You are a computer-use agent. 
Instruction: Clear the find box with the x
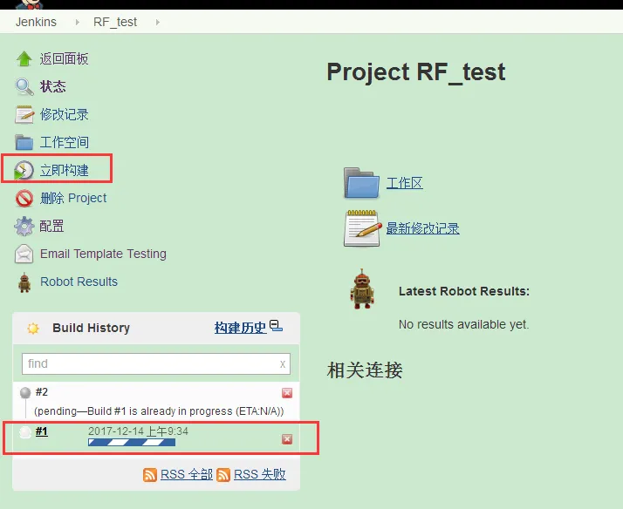point(283,364)
